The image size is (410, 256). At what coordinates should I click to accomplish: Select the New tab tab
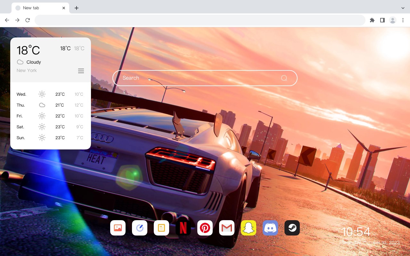[40, 8]
